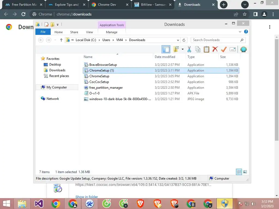Viewport: 279px width, 209px height.
Task: Click the blue Help question mark icon
Action: click(x=246, y=32)
